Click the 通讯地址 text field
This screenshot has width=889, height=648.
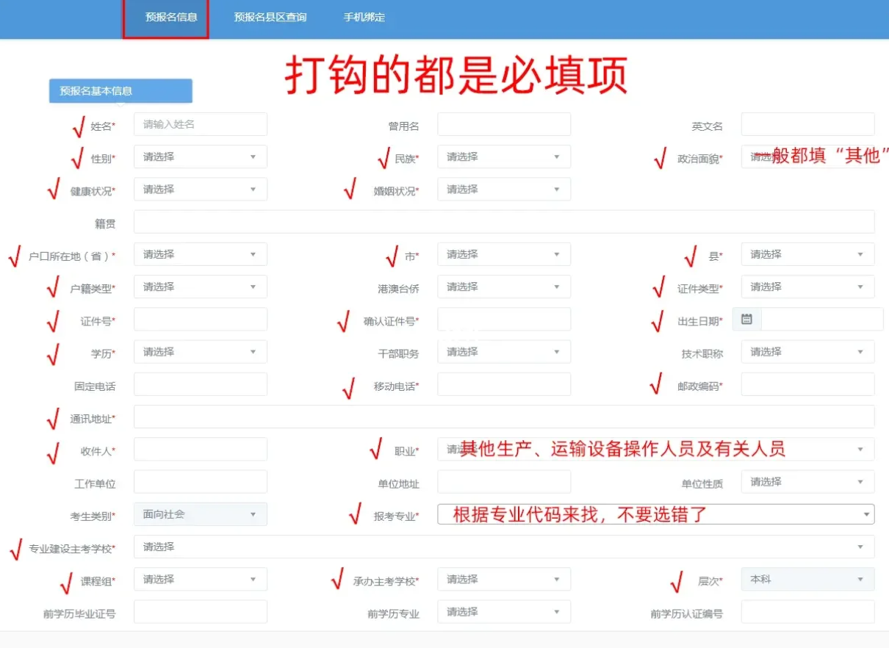click(x=503, y=417)
